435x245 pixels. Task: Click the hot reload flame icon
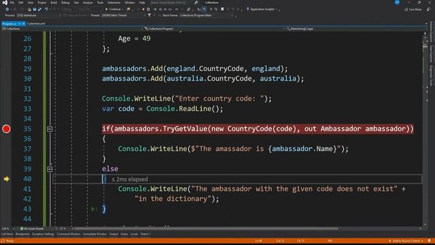[x=128, y=9]
